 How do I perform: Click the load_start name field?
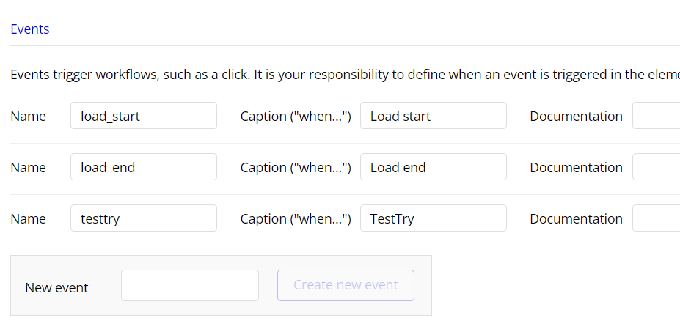(x=143, y=116)
